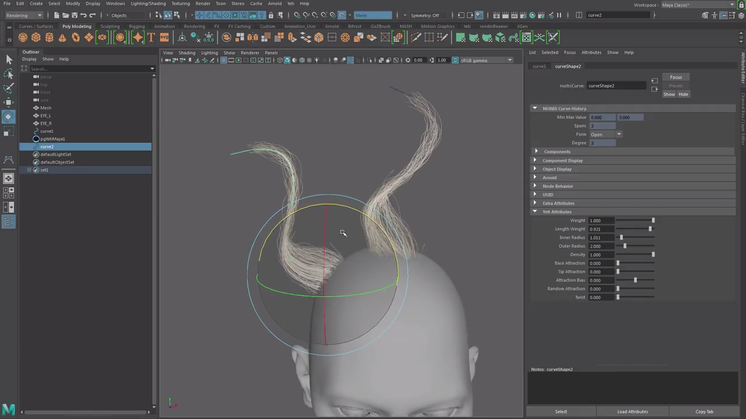Create a polygon sphere from the shelf
Viewport: 746px width, 419px height.
pyautogui.click(x=23, y=38)
